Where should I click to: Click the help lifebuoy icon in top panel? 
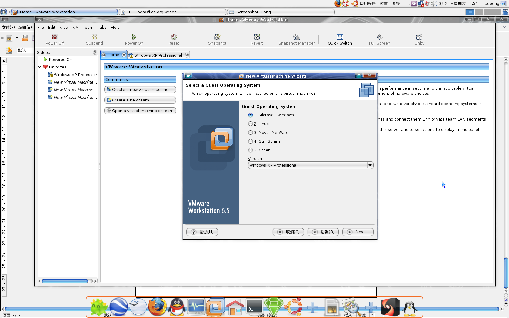(345, 4)
